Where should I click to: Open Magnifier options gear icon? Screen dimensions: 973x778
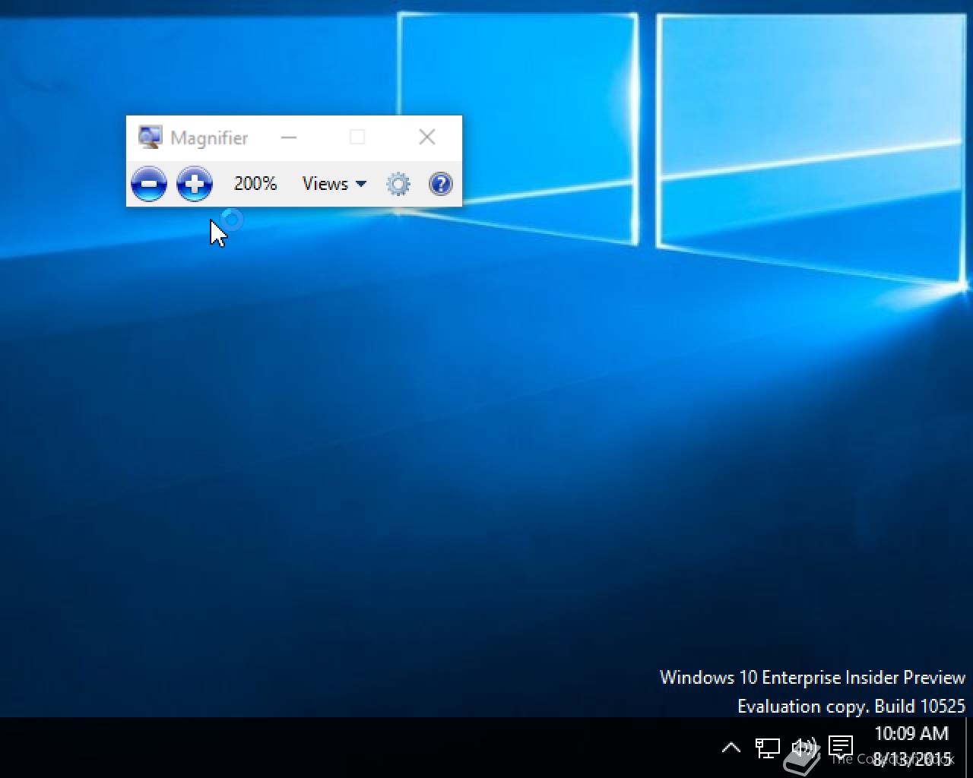point(398,184)
